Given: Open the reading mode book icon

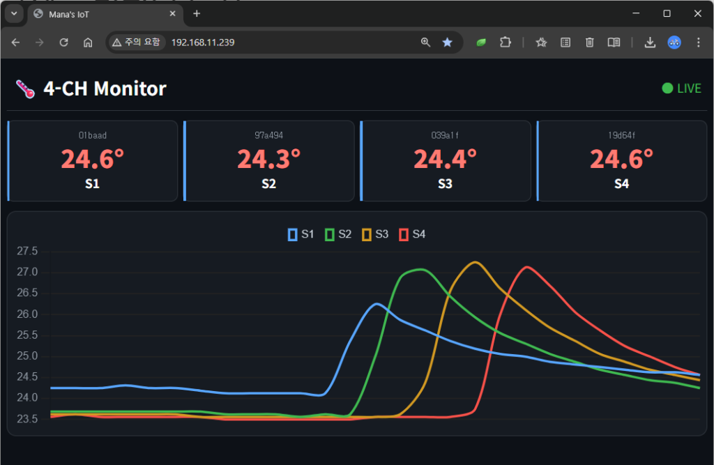Looking at the screenshot, I should coord(614,43).
